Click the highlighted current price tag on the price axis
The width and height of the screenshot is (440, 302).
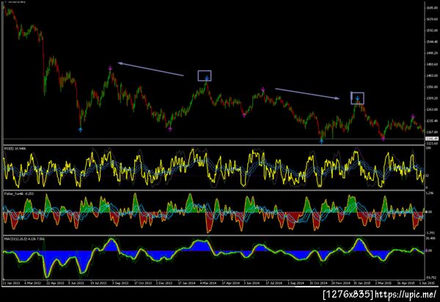(x=432, y=139)
